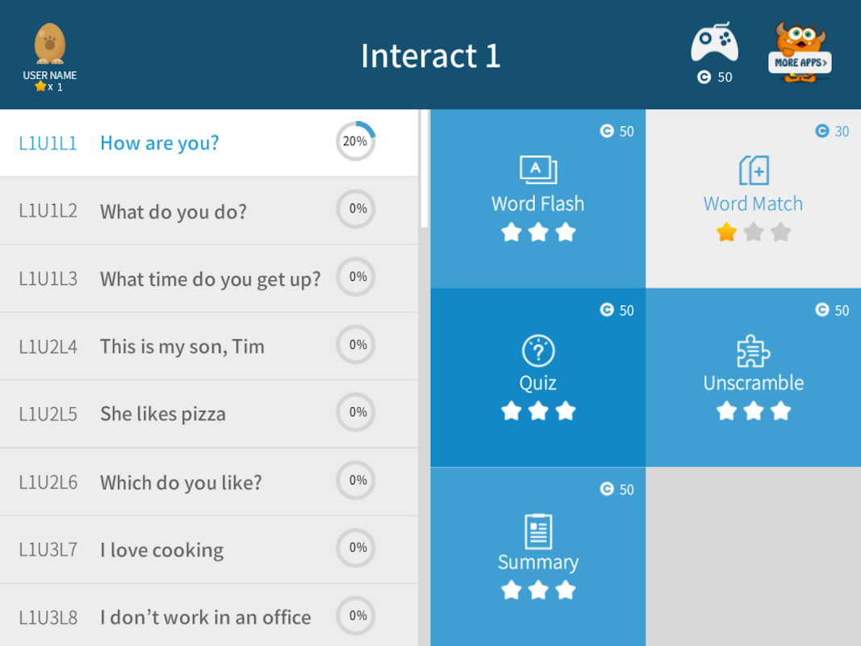Choose lesson 'This is my son, Tim'

click(x=182, y=347)
